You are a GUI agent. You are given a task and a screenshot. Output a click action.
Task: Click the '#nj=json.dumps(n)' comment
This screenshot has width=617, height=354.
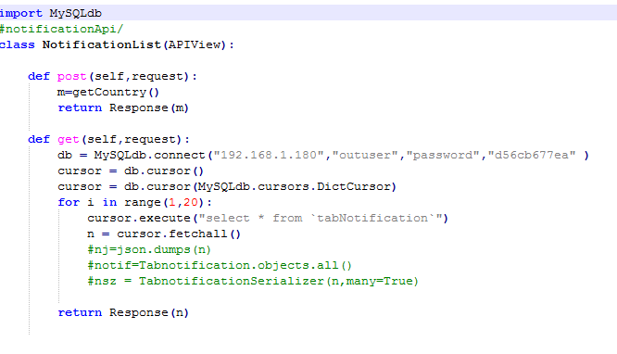coord(149,249)
